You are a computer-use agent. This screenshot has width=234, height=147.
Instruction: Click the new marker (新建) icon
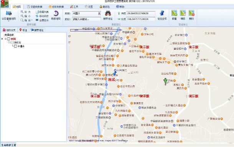174,13
